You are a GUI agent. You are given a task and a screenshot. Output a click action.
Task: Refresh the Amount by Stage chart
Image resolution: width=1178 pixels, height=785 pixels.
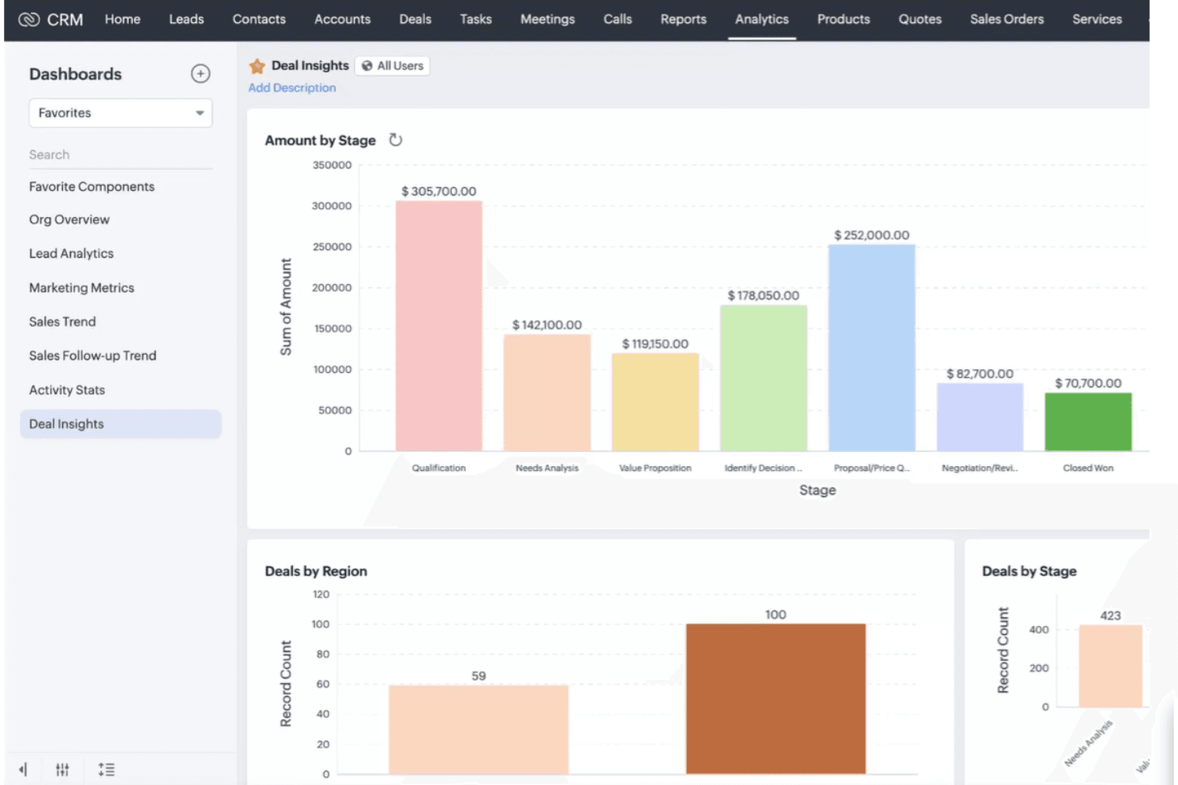tap(396, 140)
